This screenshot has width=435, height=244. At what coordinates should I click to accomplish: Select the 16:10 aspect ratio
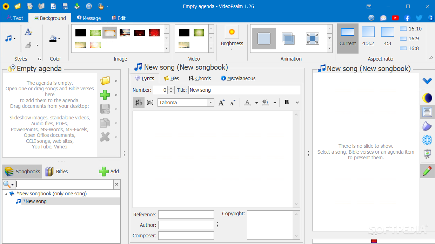[x=410, y=29]
